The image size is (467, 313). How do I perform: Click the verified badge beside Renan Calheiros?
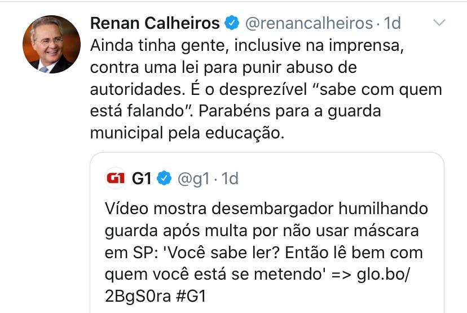pos(232,23)
